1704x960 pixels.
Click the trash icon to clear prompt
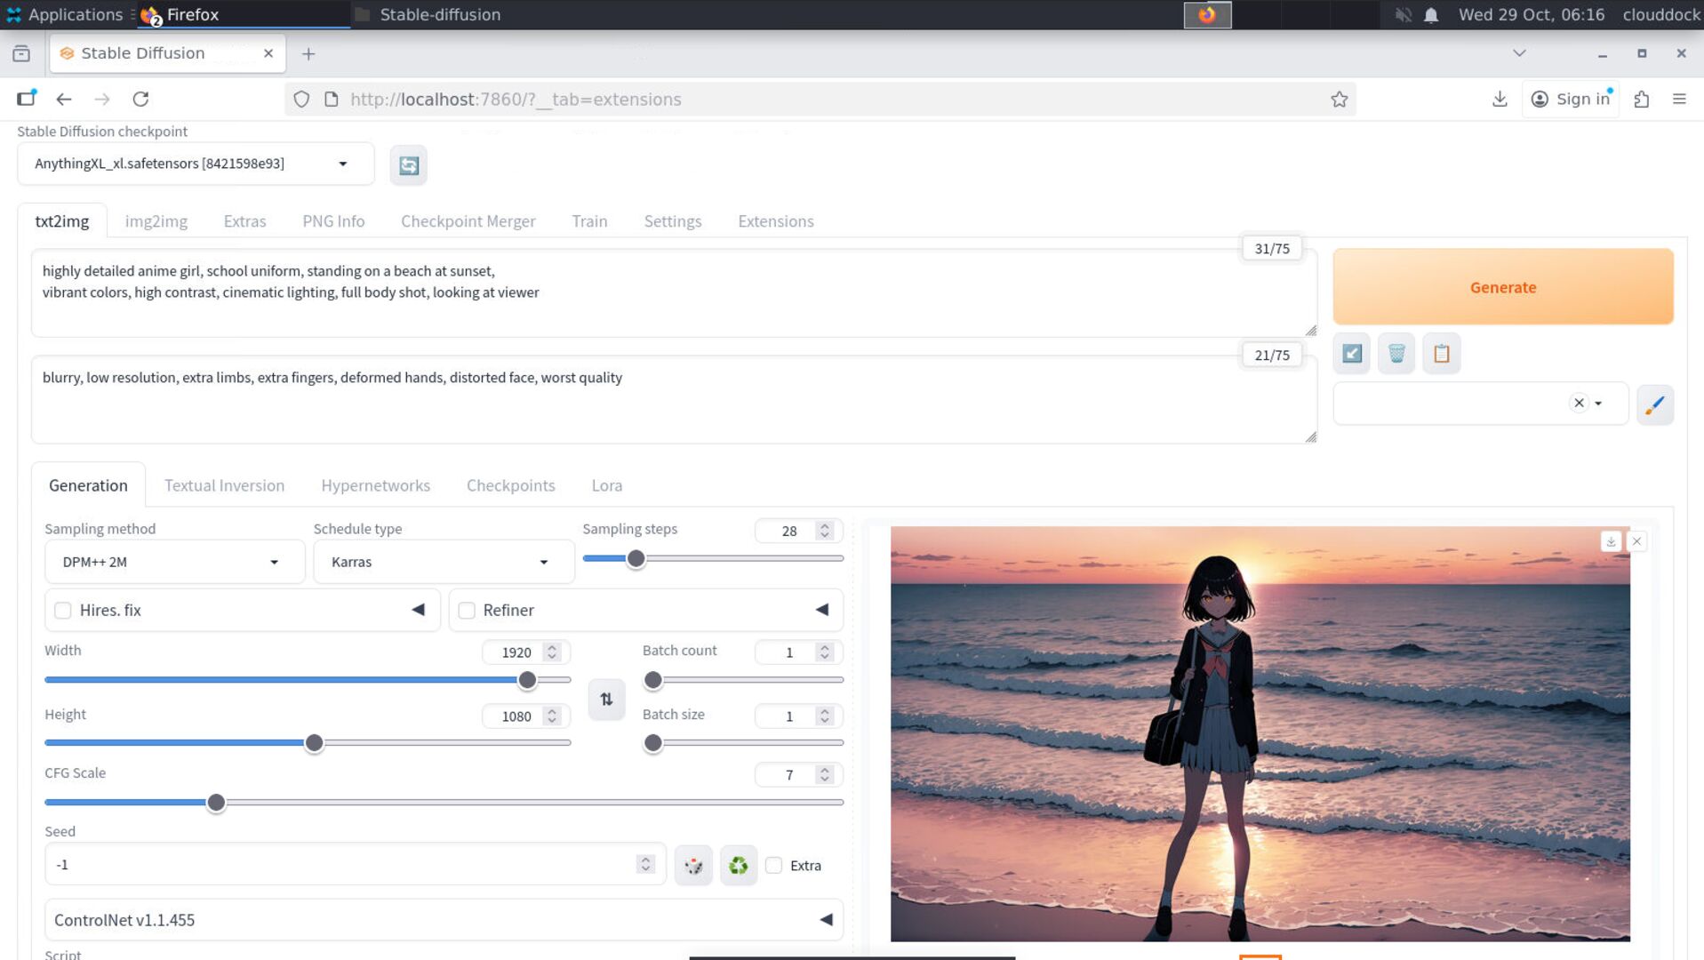point(1396,354)
